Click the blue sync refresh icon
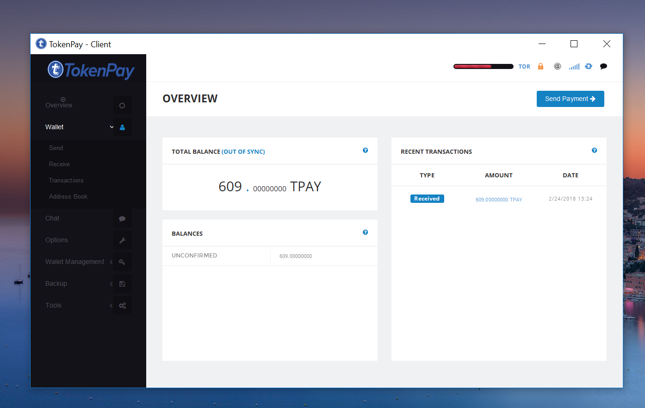The width and height of the screenshot is (645, 408). (589, 66)
